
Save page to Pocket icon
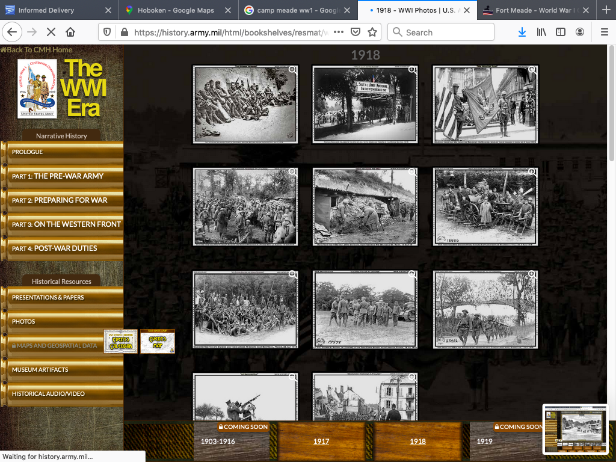pyautogui.click(x=356, y=32)
